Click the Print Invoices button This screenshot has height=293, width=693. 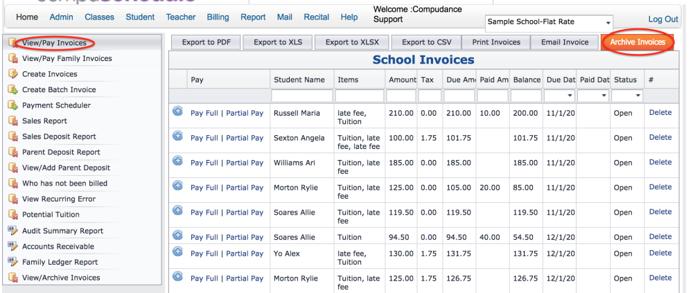tap(496, 42)
